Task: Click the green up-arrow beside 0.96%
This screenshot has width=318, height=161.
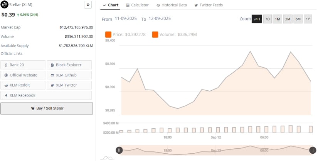Action: click(x=18, y=15)
